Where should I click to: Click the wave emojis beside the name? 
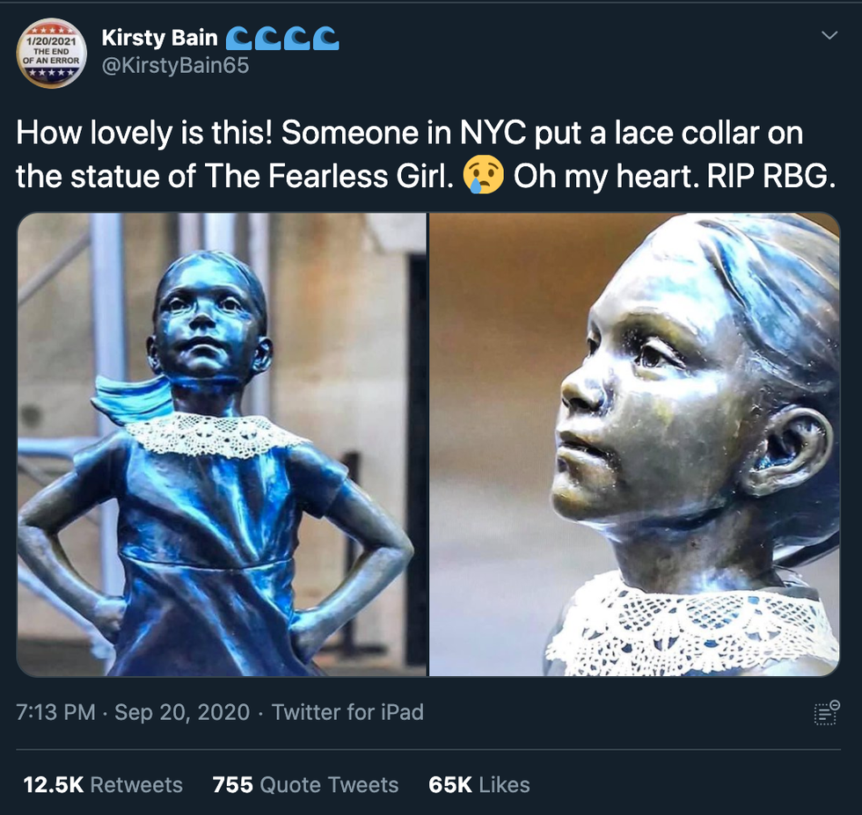282,39
